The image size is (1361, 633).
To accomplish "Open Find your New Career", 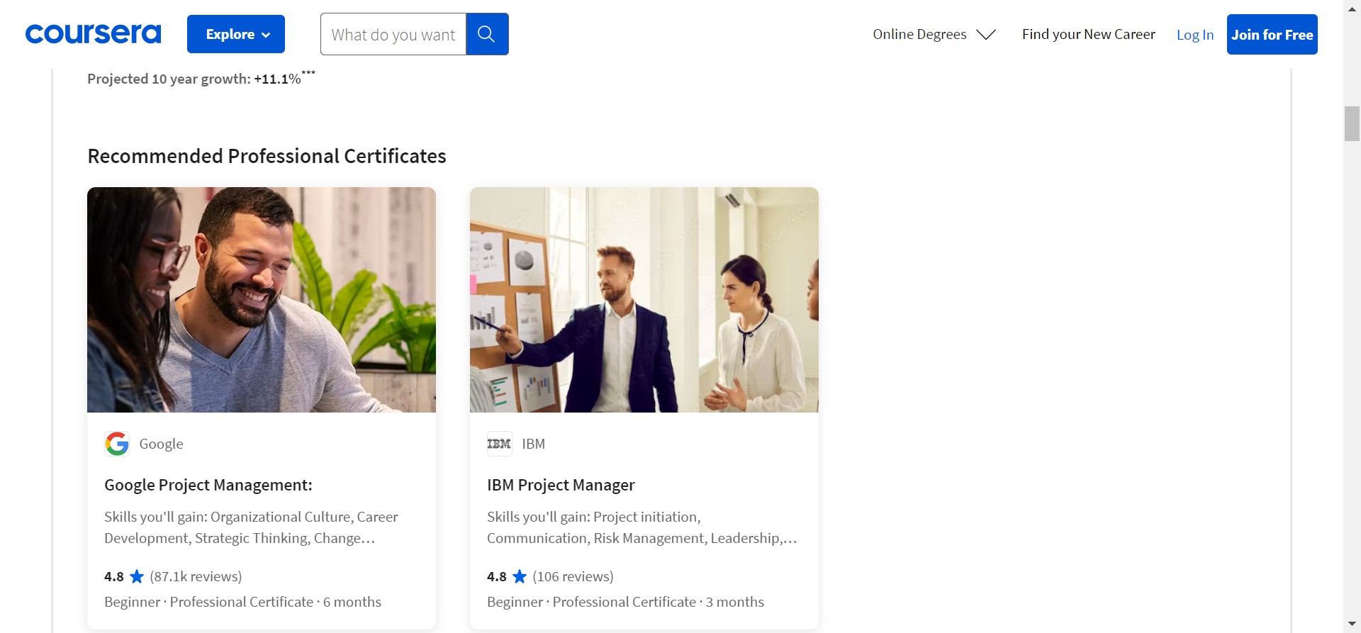I will click(x=1088, y=34).
